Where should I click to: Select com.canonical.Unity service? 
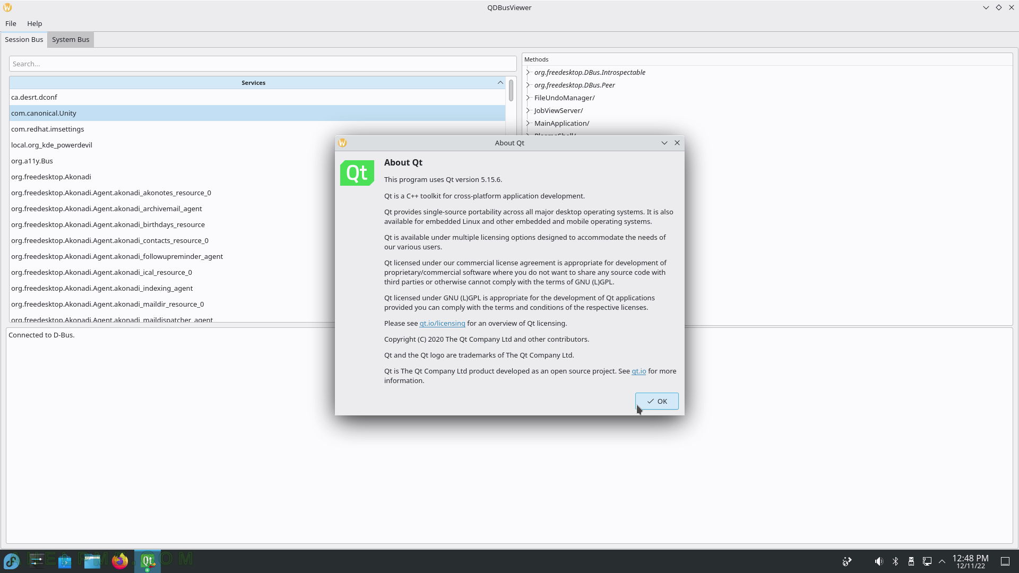pyautogui.click(x=257, y=113)
